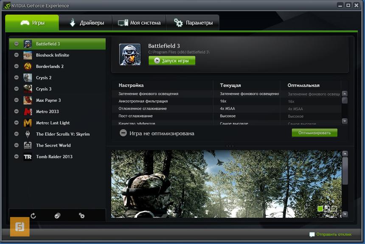Click the current value 4x MSAA
This screenshot has width=365, height=244.
click(x=227, y=109)
